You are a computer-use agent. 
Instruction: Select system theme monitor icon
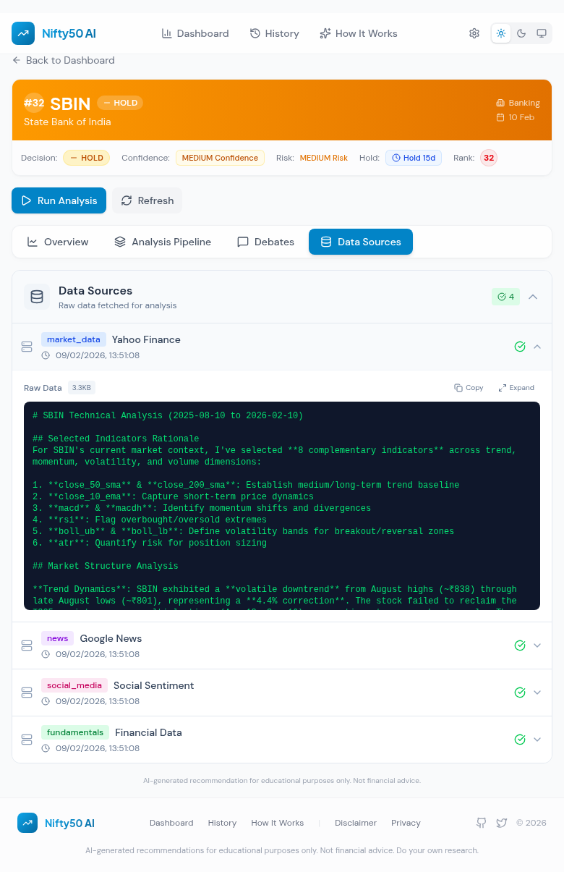point(541,33)
